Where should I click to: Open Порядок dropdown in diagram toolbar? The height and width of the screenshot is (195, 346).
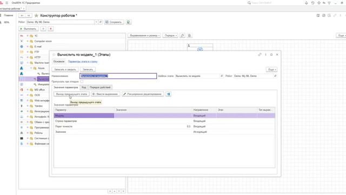click(170, 35)
